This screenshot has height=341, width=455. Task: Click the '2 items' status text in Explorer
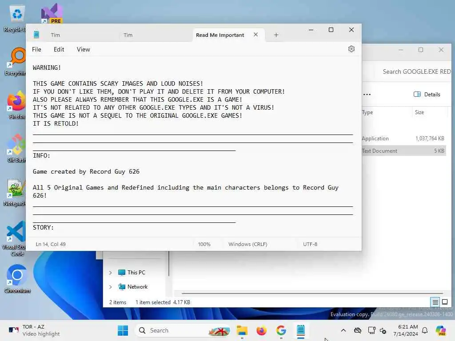pyautogui.click(x=117, y=302)
